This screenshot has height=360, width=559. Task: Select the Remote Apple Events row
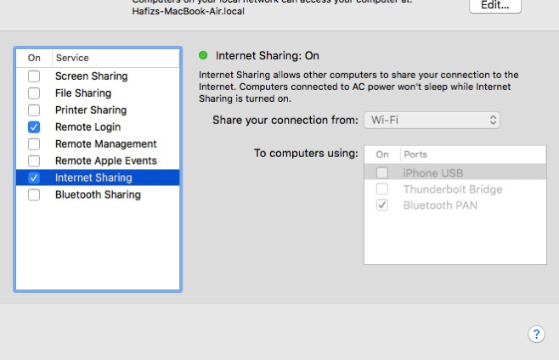point(98,160)
